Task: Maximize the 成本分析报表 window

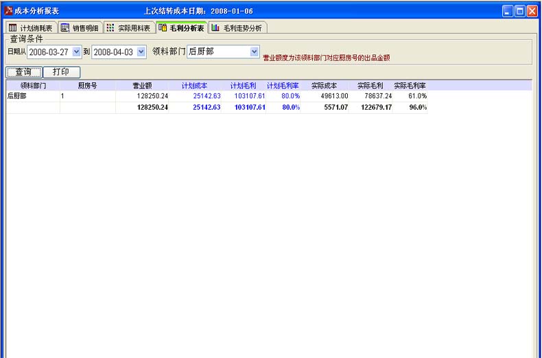Action: [x=519, y=11]
